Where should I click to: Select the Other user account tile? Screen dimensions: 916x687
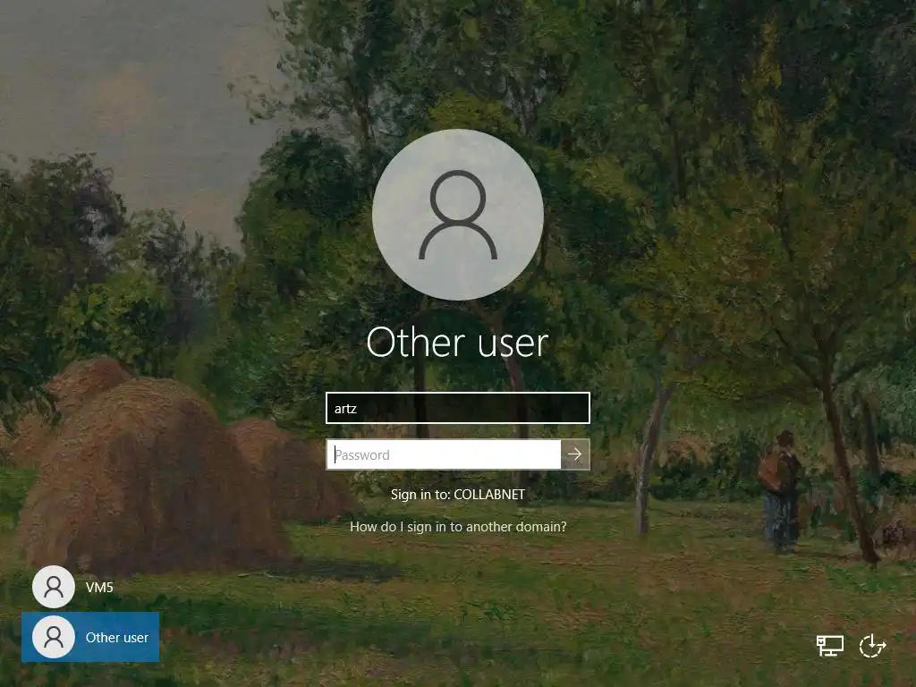[90, 637]
